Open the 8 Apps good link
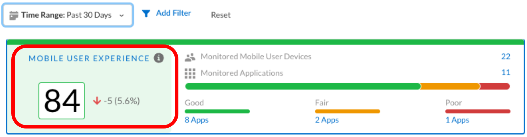 point(197,120)
